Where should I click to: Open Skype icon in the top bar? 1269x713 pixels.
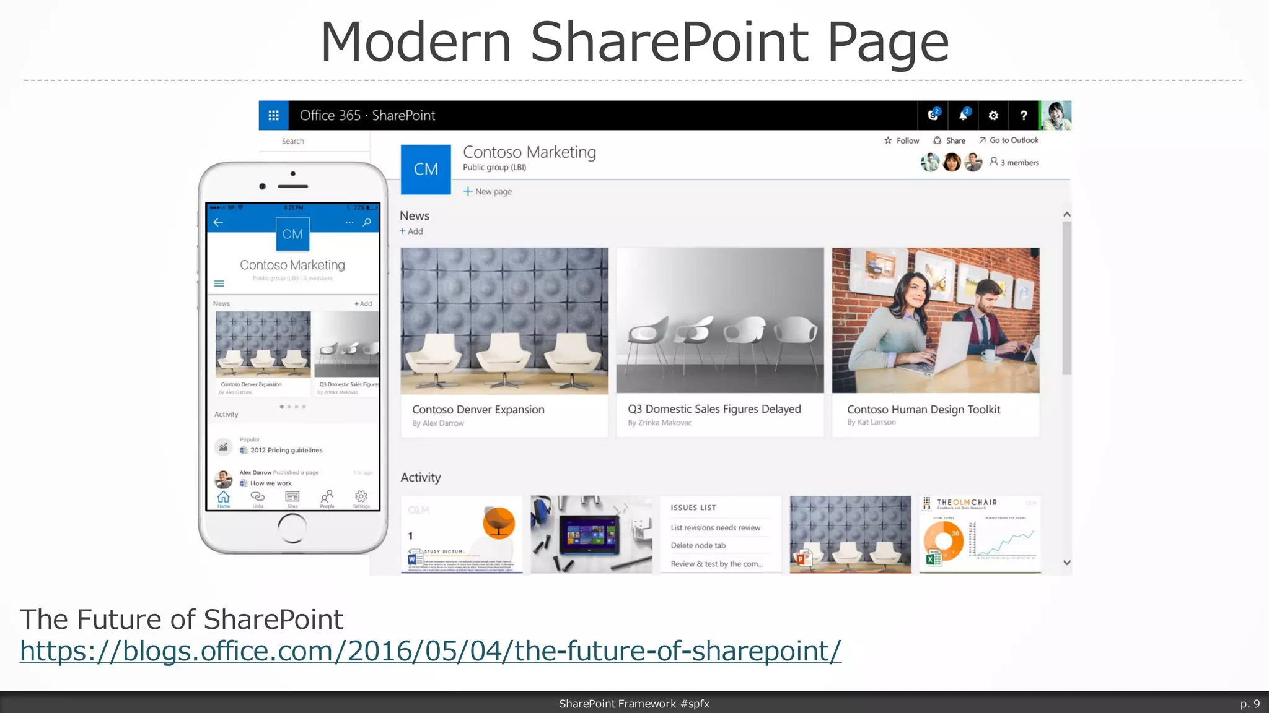click(933, 115)
